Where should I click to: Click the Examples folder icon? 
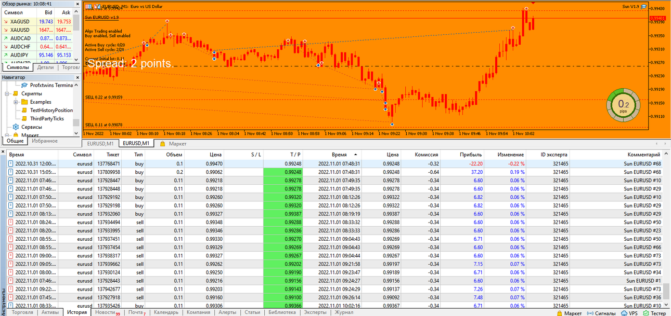coord(24,102)
